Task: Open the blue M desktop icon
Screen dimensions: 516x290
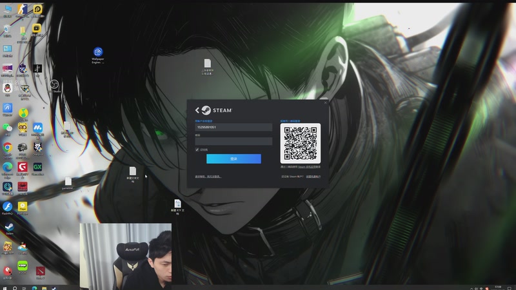Action: click(x=37, y=130)
